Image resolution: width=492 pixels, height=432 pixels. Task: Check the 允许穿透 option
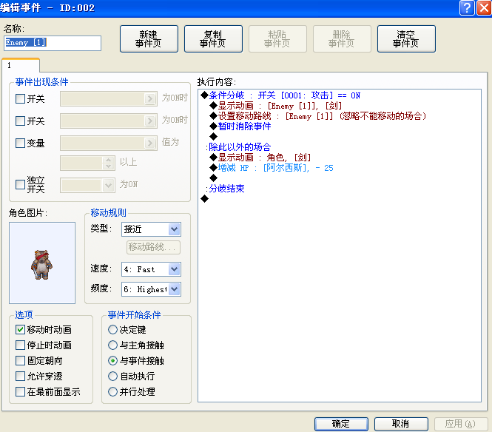(x=21, y=376)
